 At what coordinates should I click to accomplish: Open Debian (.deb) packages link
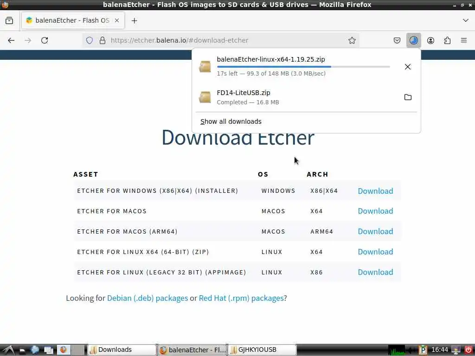coord(148,298)
